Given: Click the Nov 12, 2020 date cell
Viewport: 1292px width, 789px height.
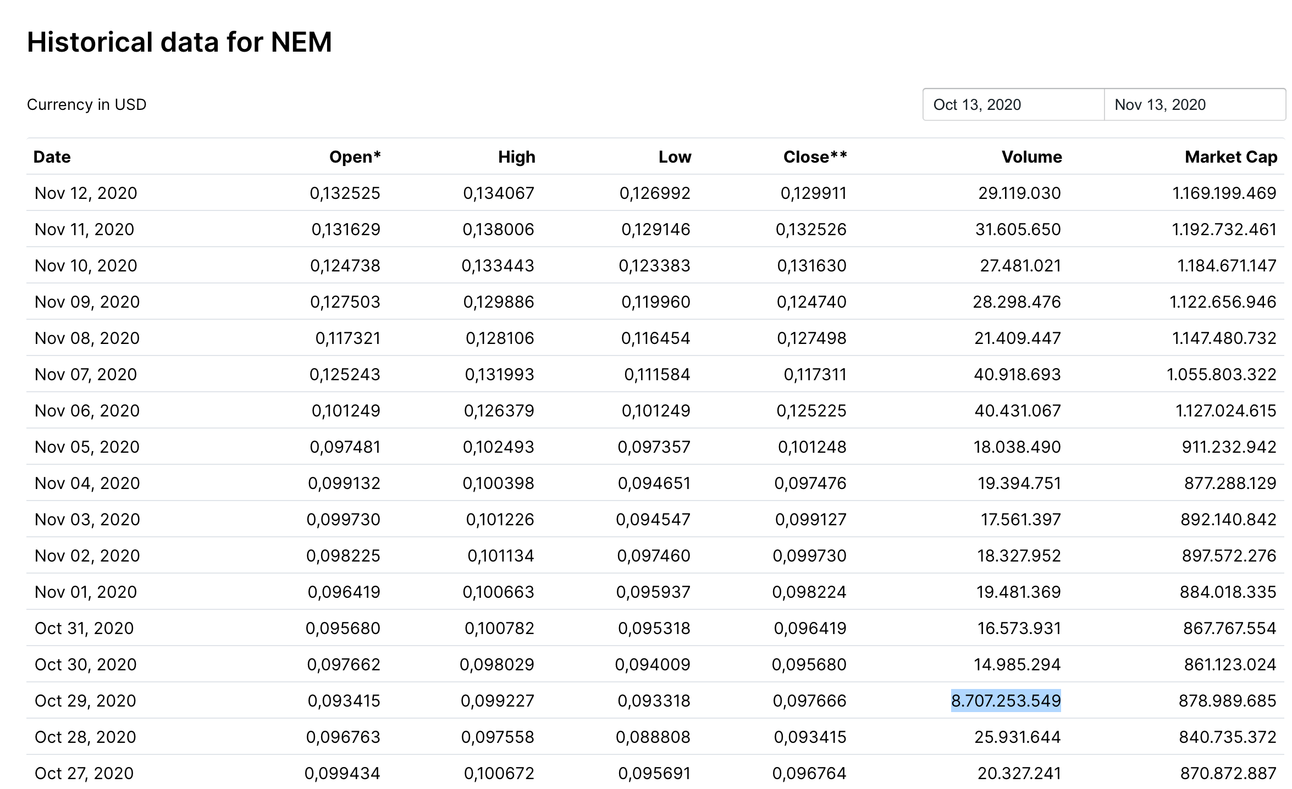Looking at the screenshot, I should (86, 193).
